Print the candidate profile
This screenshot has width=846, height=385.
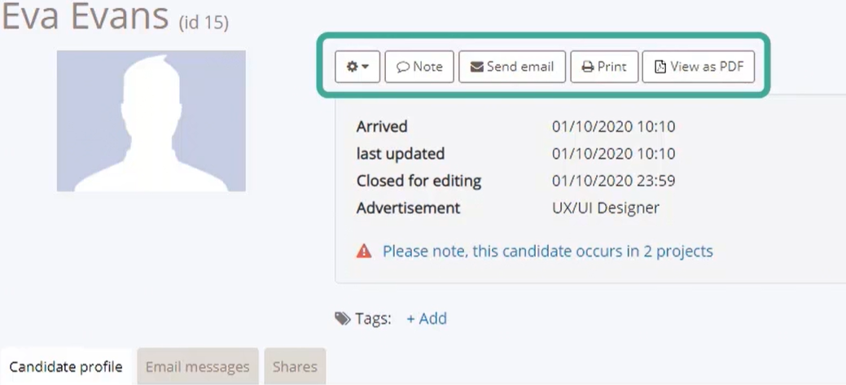click(604, 67)
